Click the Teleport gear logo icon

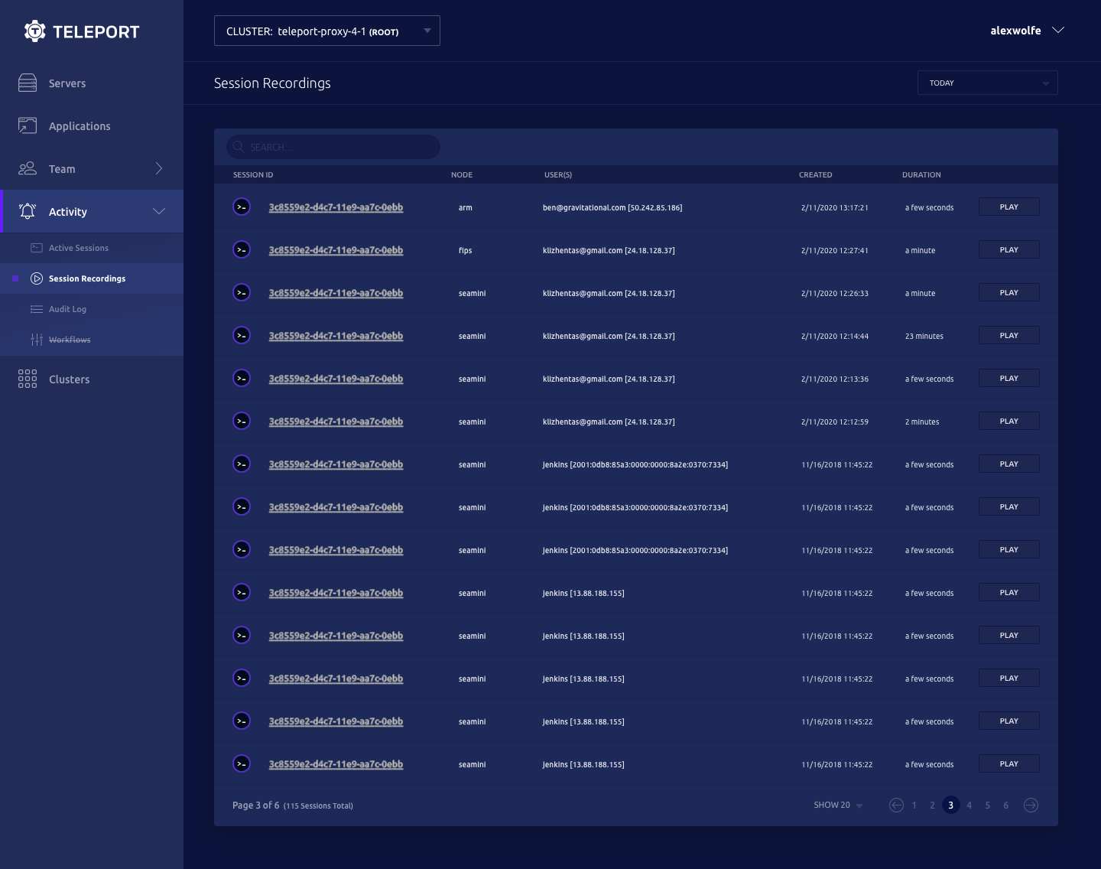tap(34, 31)
